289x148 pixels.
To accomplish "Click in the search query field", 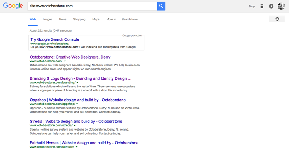I will 92,6.
